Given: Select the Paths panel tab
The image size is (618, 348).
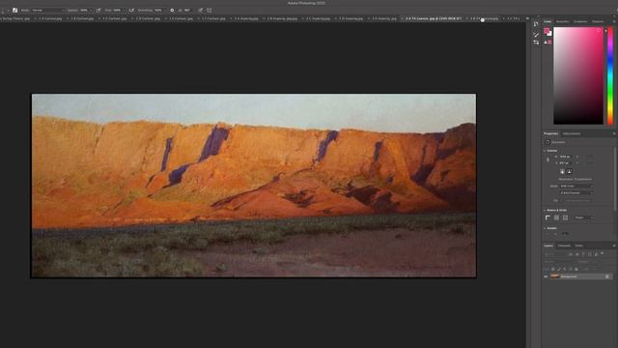Looking at the screenshot, I should tap(578, 246).
